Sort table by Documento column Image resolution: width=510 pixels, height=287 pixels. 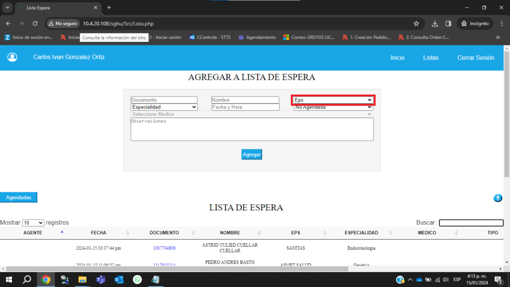(x=164, y=233)
